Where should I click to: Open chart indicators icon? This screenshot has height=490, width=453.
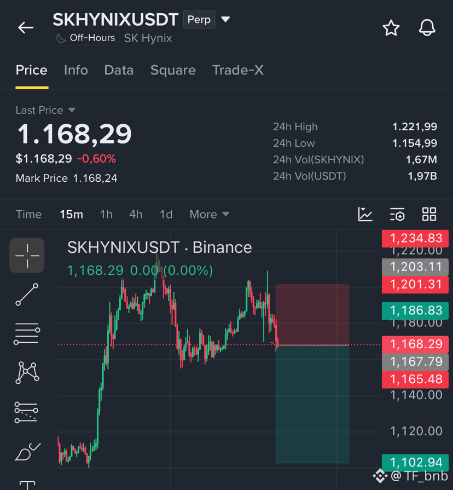click(365, 215)
